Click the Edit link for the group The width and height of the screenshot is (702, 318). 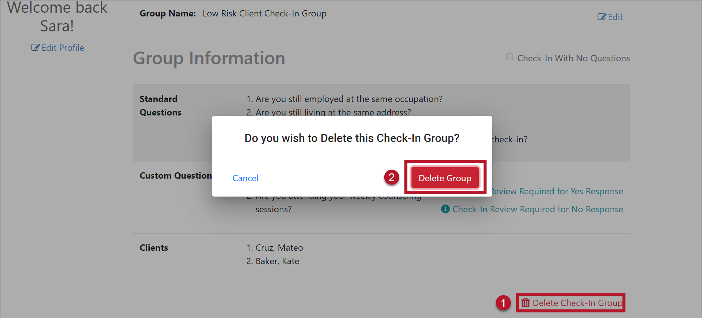click(x=615, y=17)
